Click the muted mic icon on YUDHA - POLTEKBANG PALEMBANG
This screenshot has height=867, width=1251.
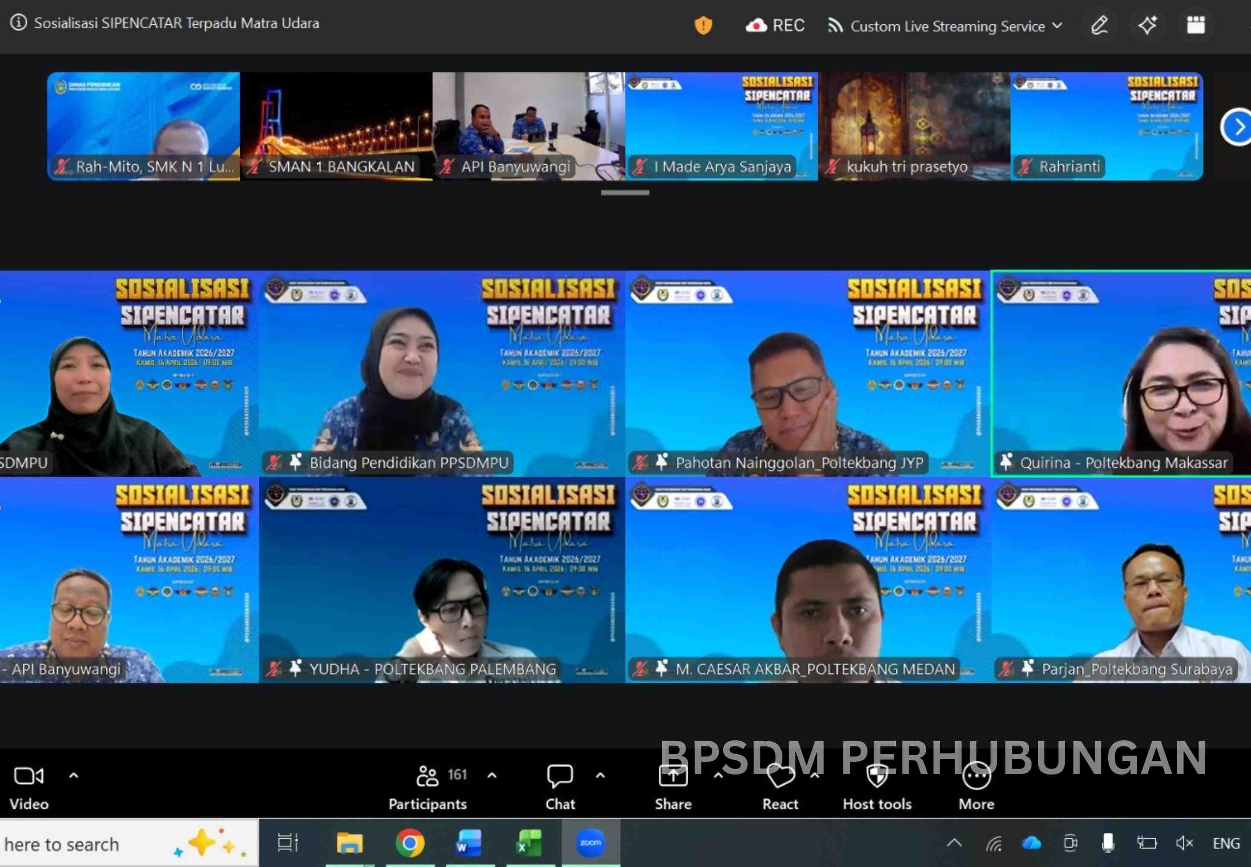tap(274, 668)
